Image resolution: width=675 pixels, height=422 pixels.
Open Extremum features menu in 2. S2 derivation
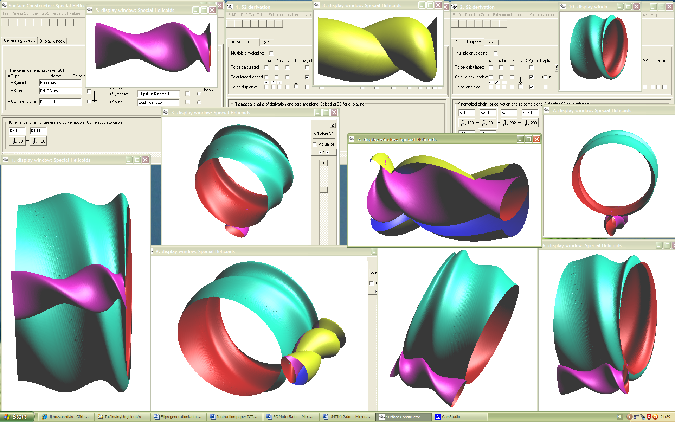tap(509, 15)
